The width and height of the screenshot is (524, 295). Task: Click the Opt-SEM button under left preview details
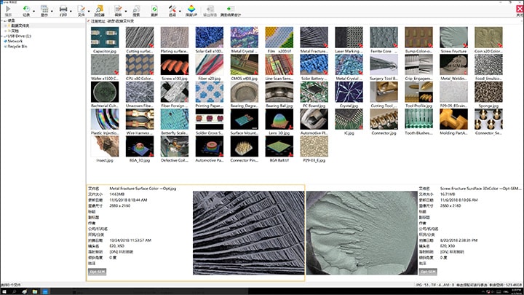coord(98,270)
